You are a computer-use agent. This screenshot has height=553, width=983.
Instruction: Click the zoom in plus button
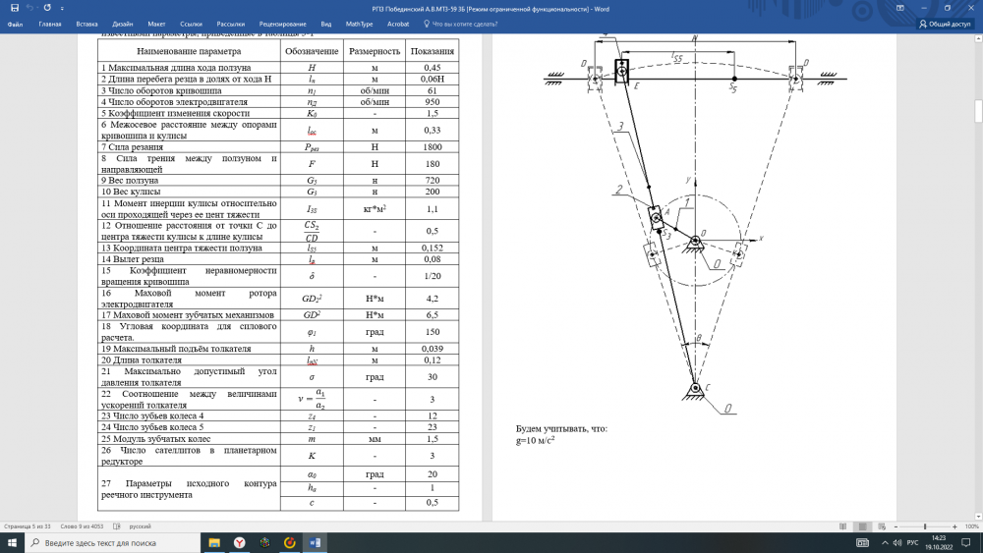pos(954,526)
